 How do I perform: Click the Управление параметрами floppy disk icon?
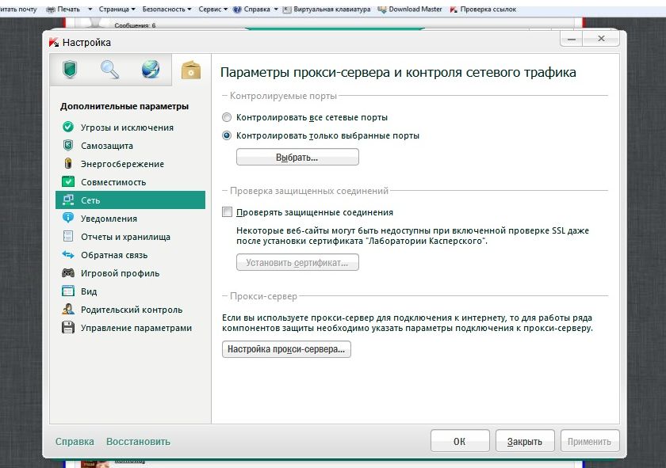[67, 328]
